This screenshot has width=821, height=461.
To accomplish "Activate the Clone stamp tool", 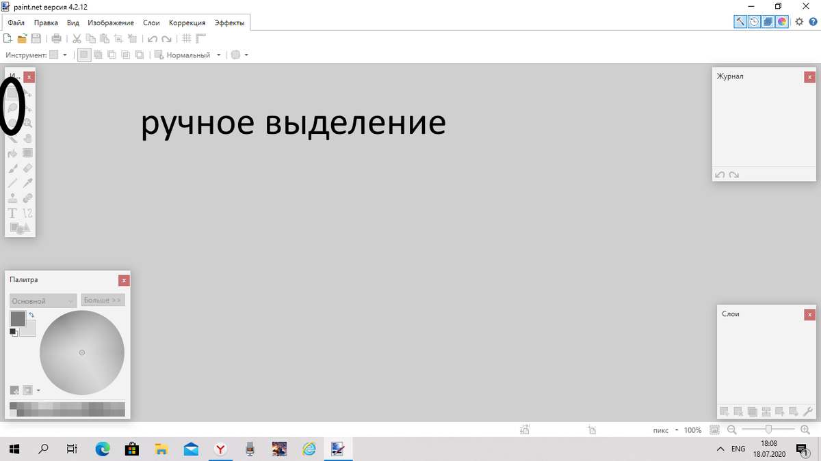I will click(12, 197).
